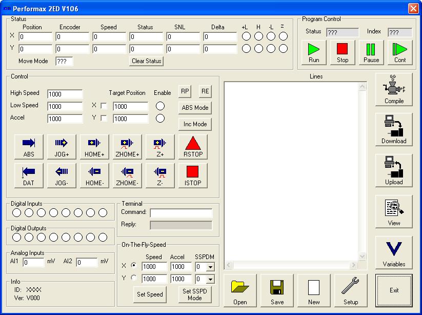Toggle the last Digital Outputs indicator

[x=103, y=237]
